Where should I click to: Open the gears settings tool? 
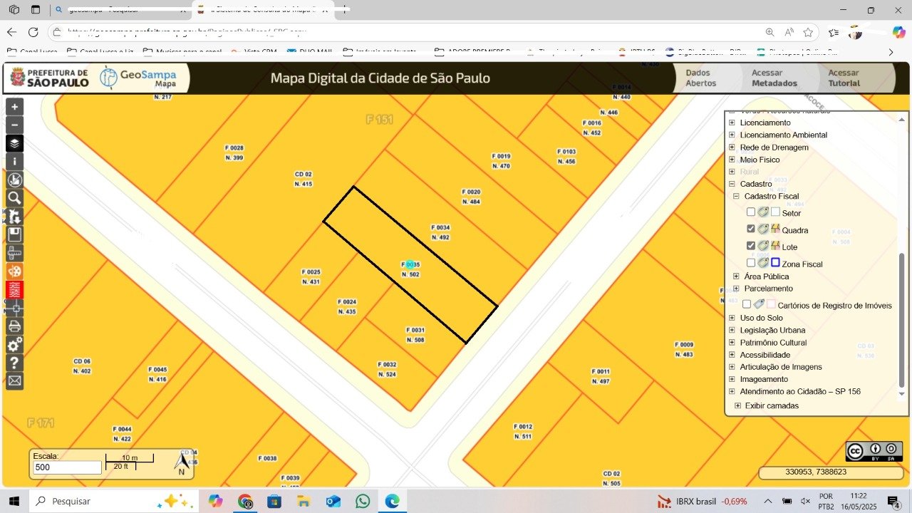click(14, 345)
